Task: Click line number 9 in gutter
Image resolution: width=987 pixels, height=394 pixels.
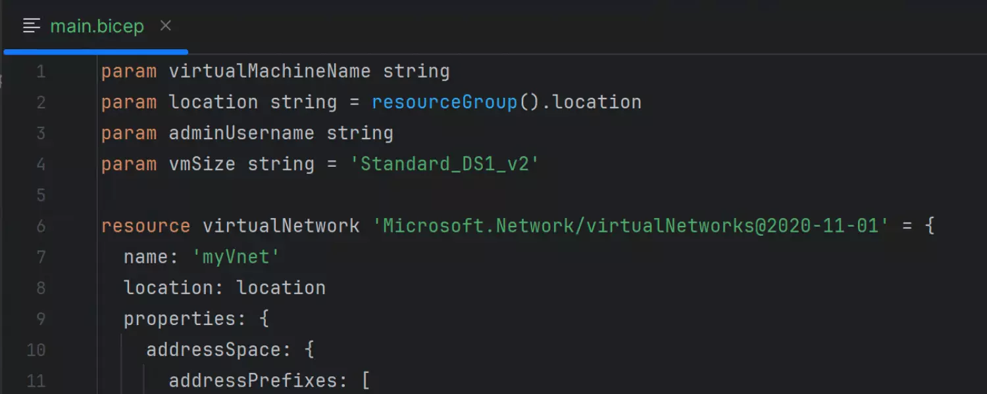Action: [41, 319]
